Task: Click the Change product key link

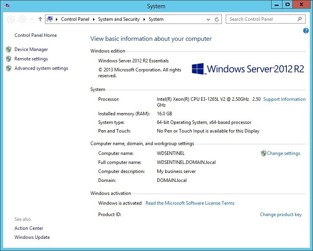Action: click(281, 215)
